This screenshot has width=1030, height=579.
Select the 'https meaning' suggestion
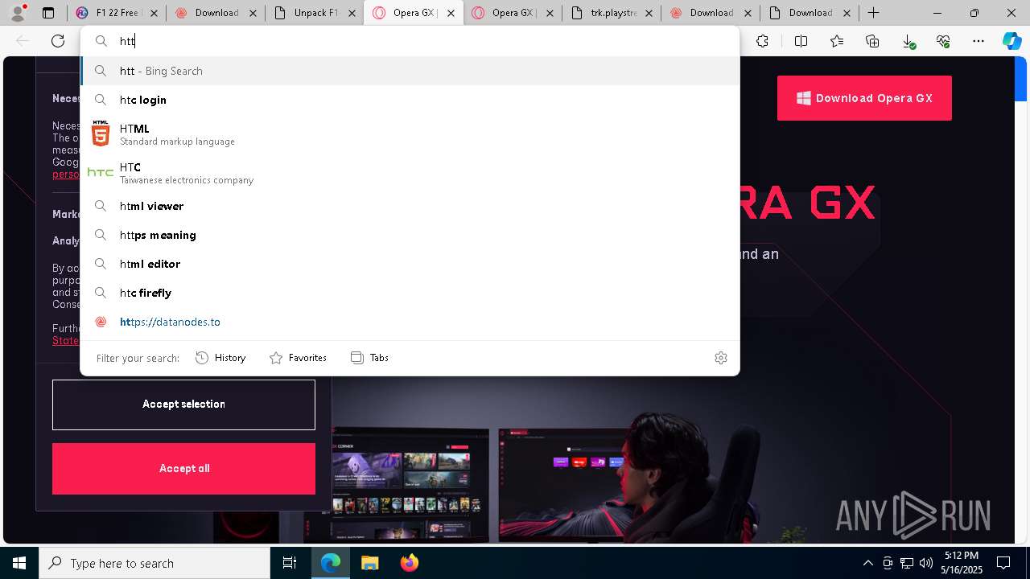click(x=410, y=235)
